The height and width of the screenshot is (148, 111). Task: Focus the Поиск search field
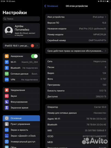point(21,19)
